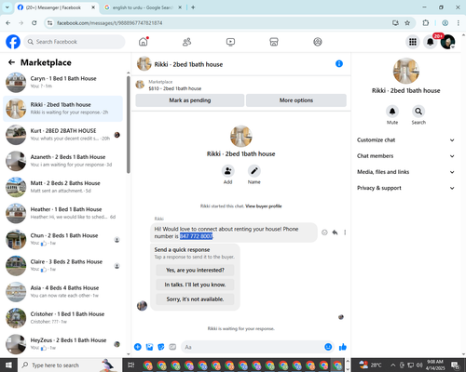
Task: Click the chat list scrollbar
Action: (129, 124)
